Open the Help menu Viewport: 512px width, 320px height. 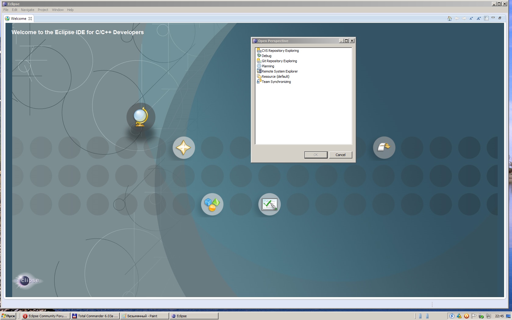(x=70, y=10)
